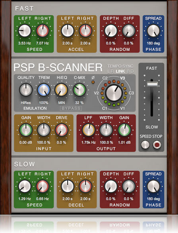This screenshot has height=233, width=178.
Task: Click the TREM 100% value
Action: tap(44, 103)
